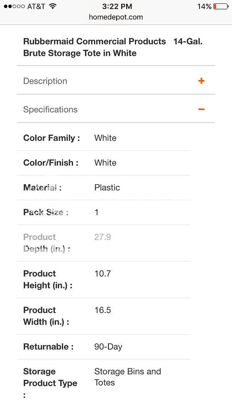Tap the Product Depth 27.9 value

[102, 237]
